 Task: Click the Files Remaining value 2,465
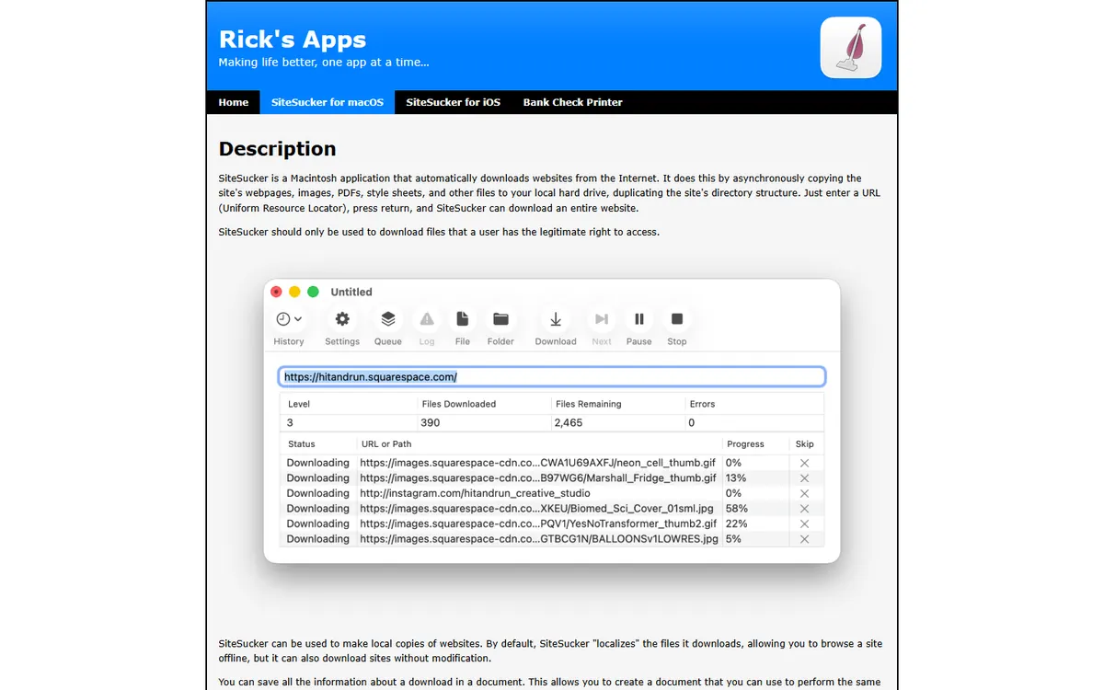569,423
